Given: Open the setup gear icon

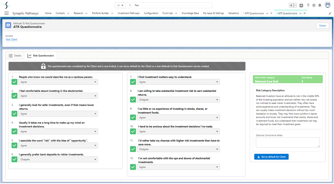Looking at the screenshot, I should coord(314,5).
